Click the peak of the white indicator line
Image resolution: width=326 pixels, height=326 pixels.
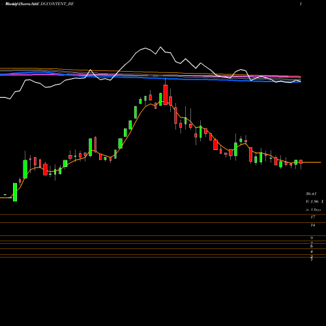pyautogui.click(x=160, y=47)
